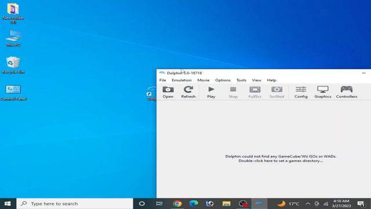The width and height of the screenshot is (371, 209).
Task: Expand the hidden system tray icons chevron
Action: point(308,204)
